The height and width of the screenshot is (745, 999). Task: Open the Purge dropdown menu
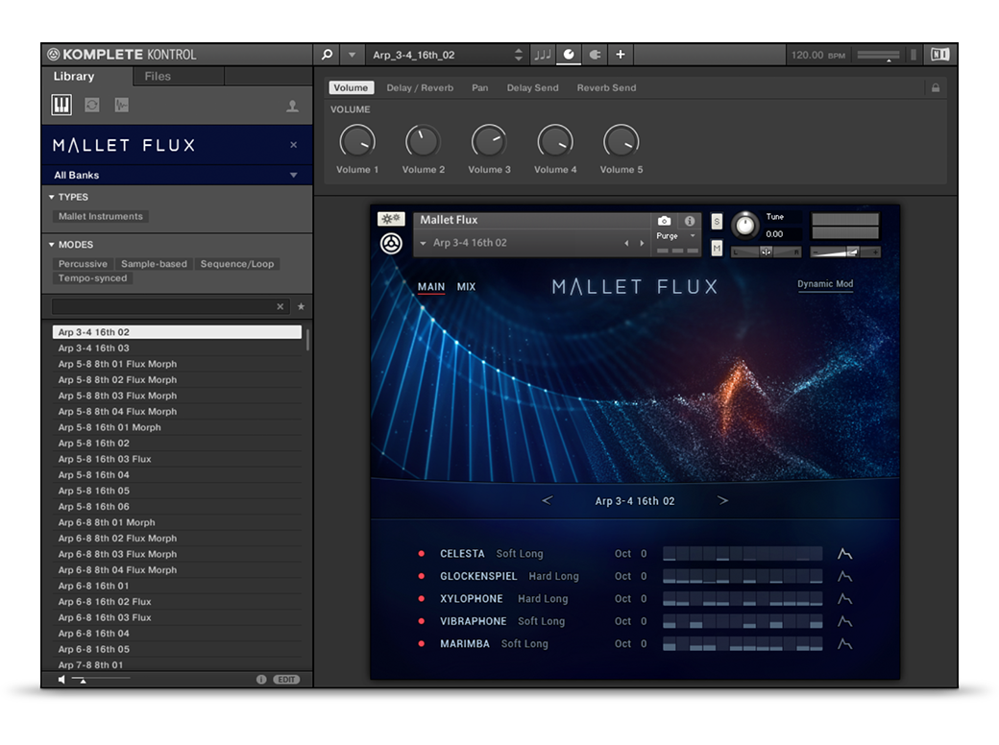pos(675,236)
